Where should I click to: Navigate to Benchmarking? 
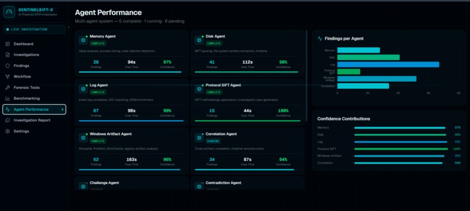(34, 99)
